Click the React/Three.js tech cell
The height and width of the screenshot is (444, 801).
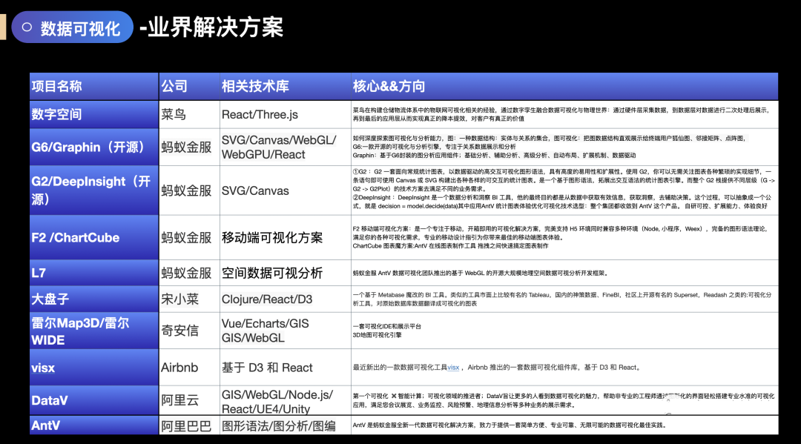[285, 114]
